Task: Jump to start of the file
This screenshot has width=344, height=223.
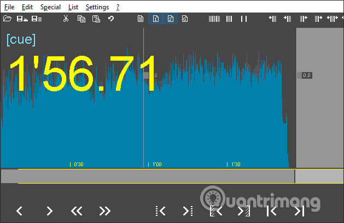Action: [x=271, y=211]
